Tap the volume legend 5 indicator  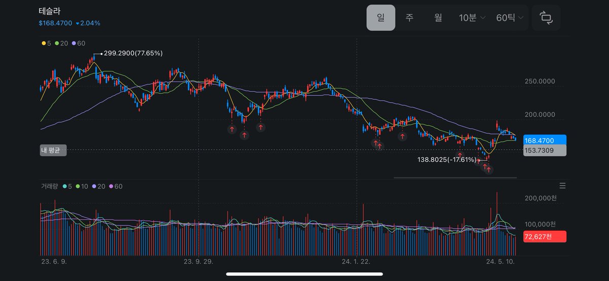tap(66, 186)
